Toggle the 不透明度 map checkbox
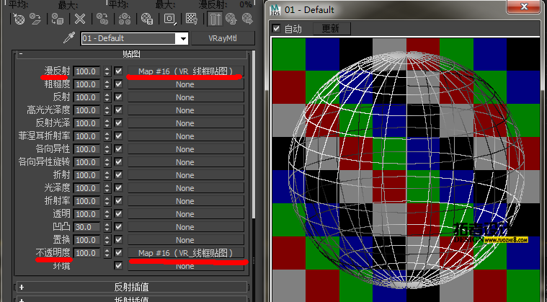This screenshot has height=302, width=547. coord(119,253)
